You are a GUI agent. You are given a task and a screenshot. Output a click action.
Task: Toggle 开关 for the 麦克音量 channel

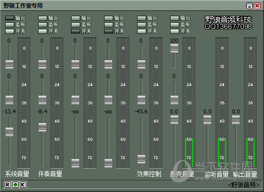(x=175, y=31)
